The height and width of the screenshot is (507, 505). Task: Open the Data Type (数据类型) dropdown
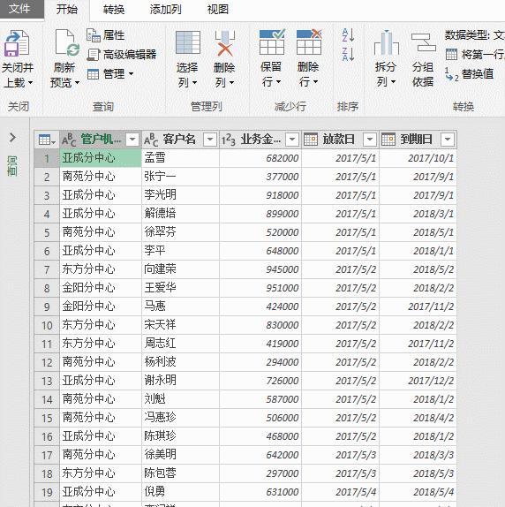(475, 35)
